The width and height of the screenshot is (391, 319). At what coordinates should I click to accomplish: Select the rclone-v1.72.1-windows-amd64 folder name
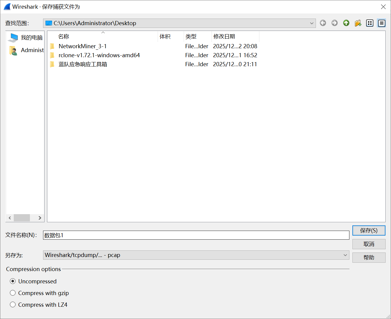pos(99,55)
